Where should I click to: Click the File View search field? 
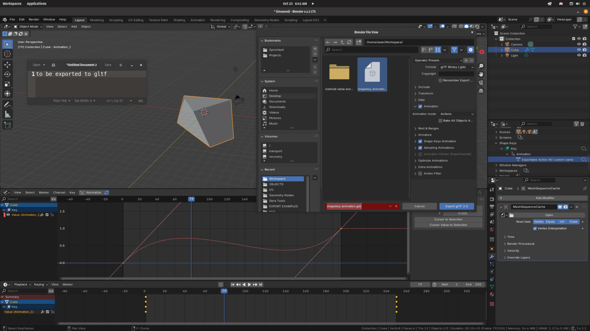point(372,50)
